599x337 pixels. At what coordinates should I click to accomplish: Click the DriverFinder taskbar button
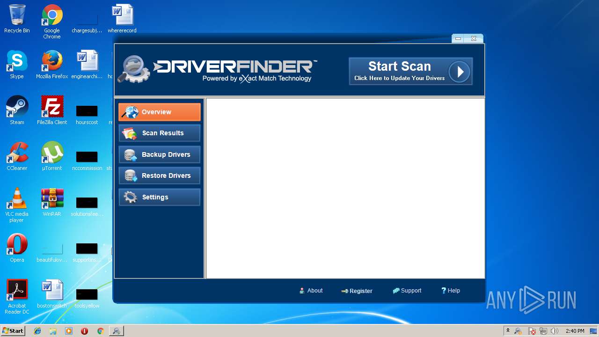(116, 331)
